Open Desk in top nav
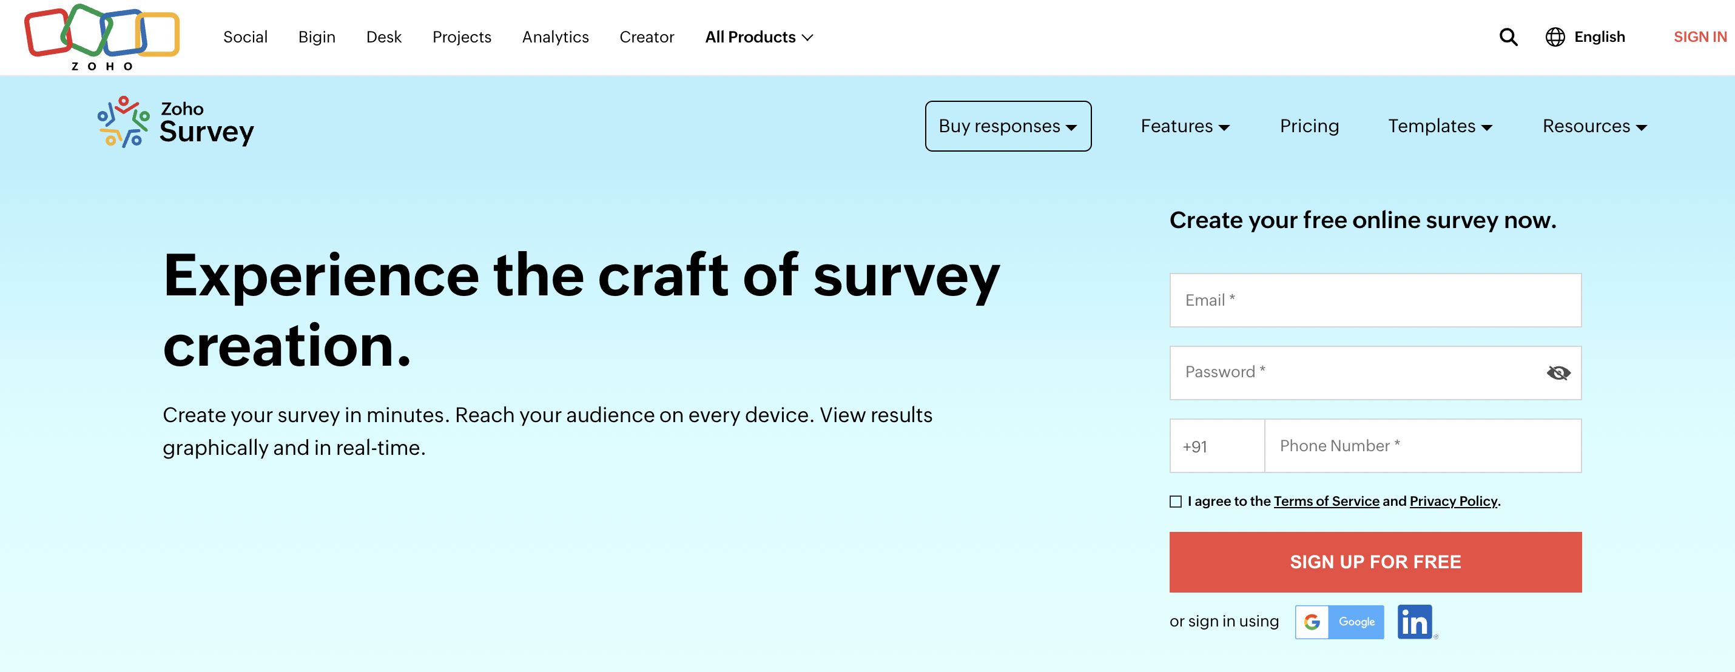 coord(384,37)
